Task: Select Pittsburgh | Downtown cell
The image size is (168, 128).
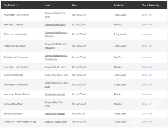Action: pyautogui.click(x=15, y=46)
